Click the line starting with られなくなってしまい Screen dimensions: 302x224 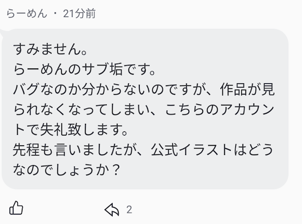pos(144,110)
